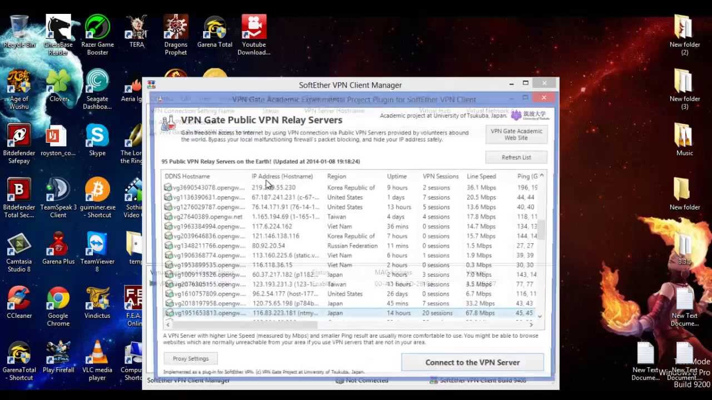Select the vg1610757809.opengw server row
This screenshot has width=712, height=400.
tap(350, 294)
